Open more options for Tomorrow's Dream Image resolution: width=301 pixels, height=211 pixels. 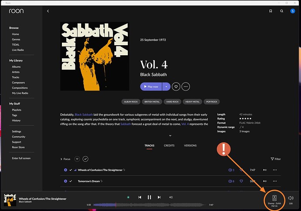[275, 181]
